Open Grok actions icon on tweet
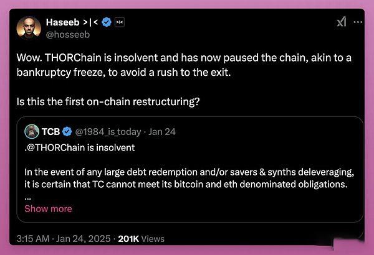 [342, 22]
